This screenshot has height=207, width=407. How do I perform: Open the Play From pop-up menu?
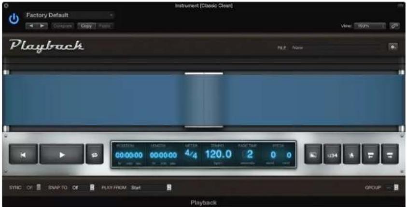(151, 187)
